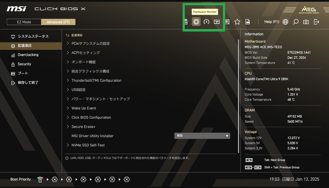Click the 19:03 clock time
The image size is (329, 188).
coord(274,179)
